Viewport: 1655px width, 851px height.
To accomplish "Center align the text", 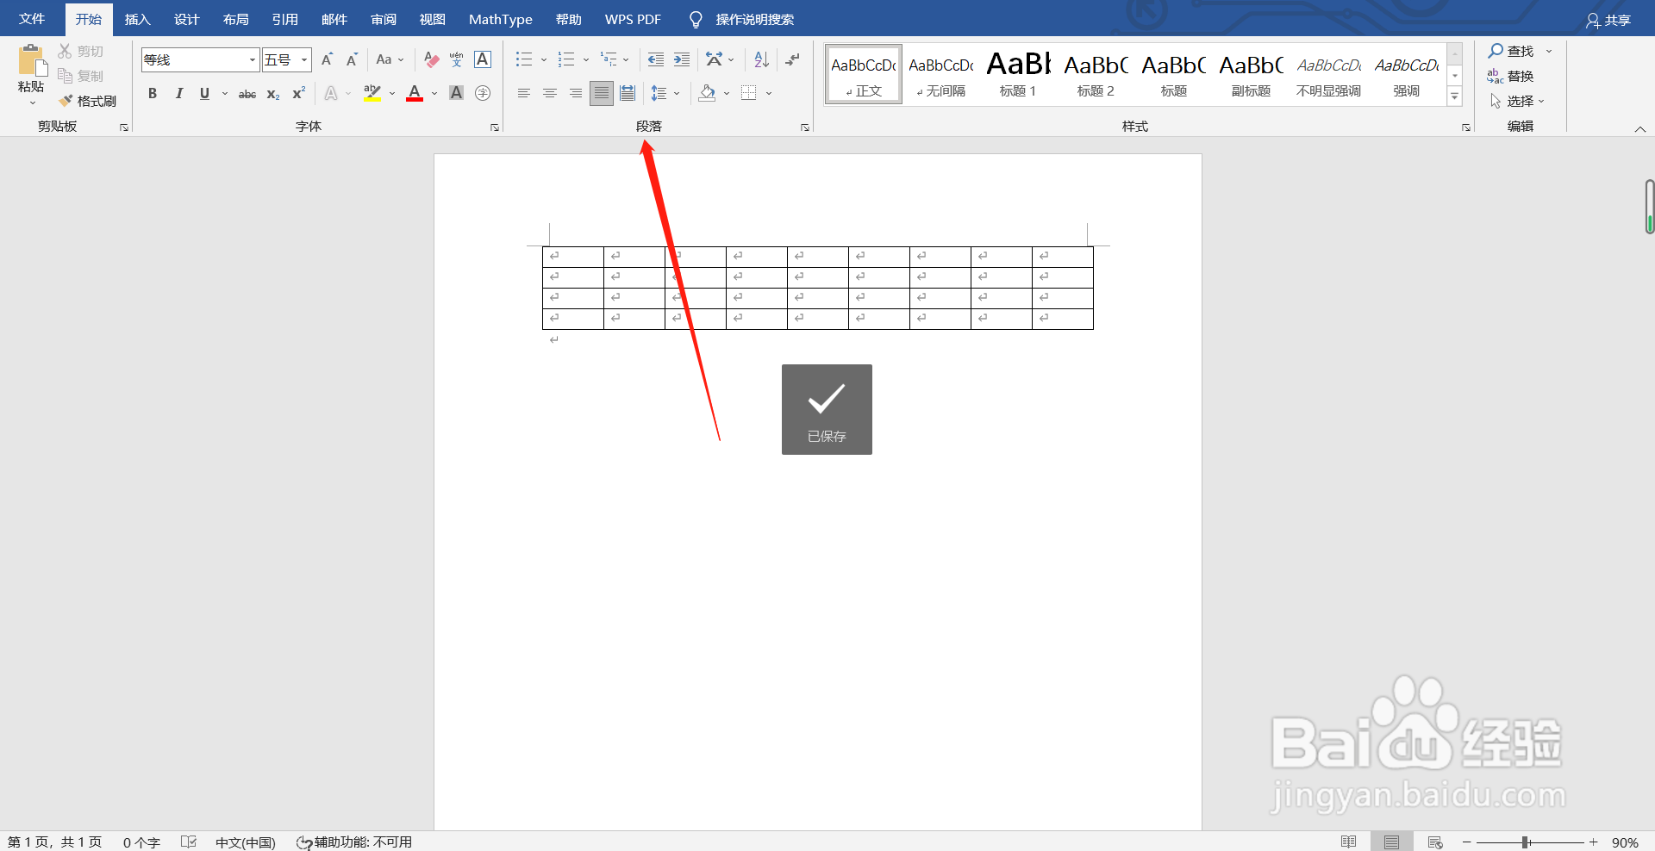I will pyautogui.click(x=550, y=93).
